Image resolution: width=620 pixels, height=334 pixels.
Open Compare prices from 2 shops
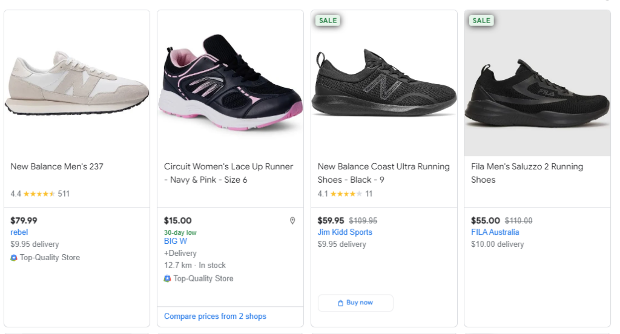tap(215, 316)
